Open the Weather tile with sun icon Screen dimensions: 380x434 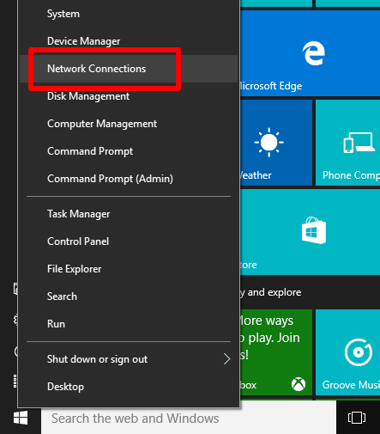(276, 143)
